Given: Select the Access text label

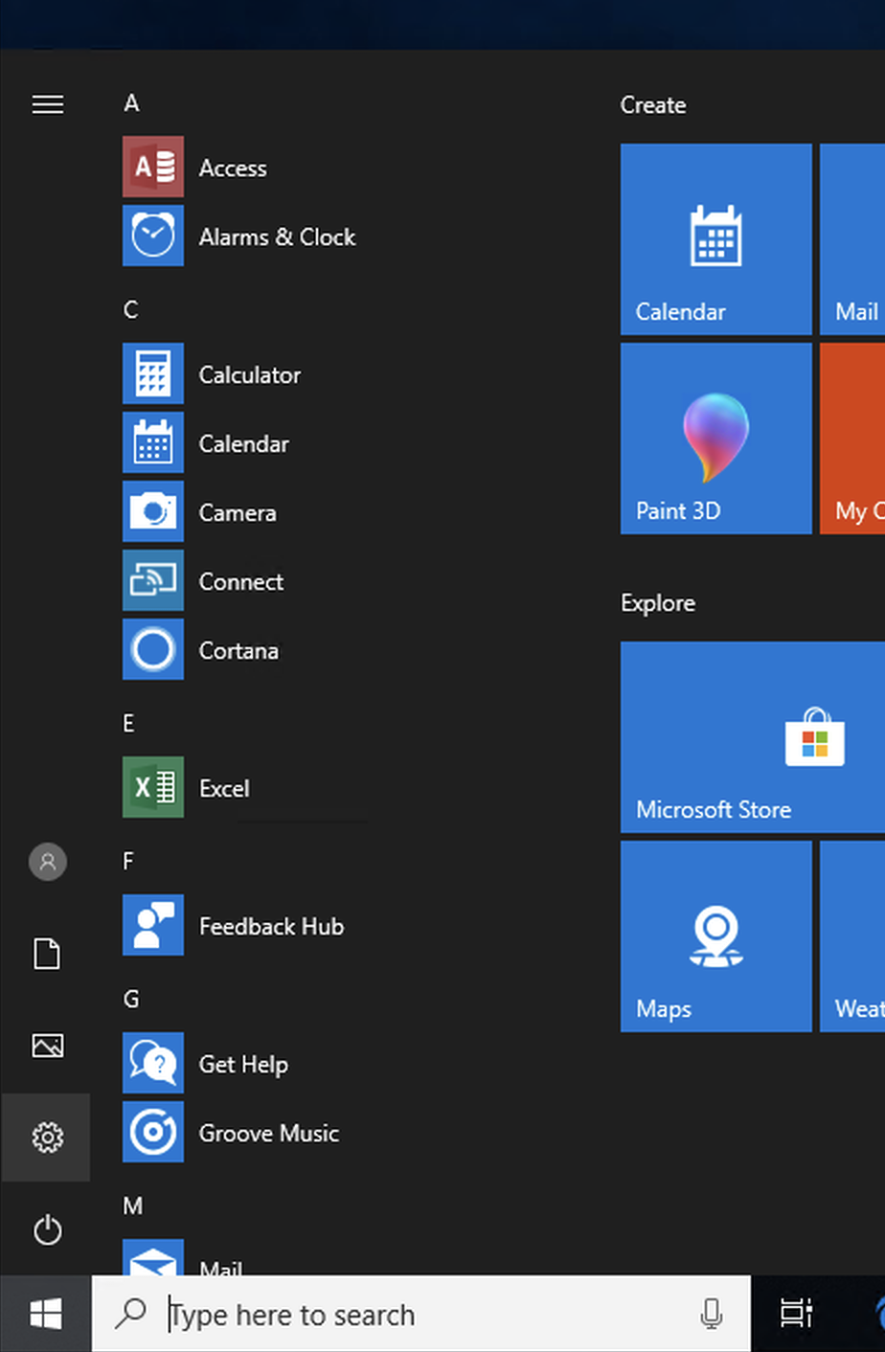Looking at the screenshot, I should [x=233, y=168].
